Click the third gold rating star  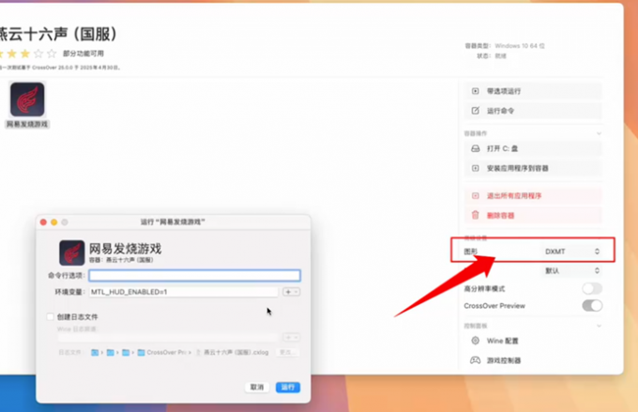(25, 53)
